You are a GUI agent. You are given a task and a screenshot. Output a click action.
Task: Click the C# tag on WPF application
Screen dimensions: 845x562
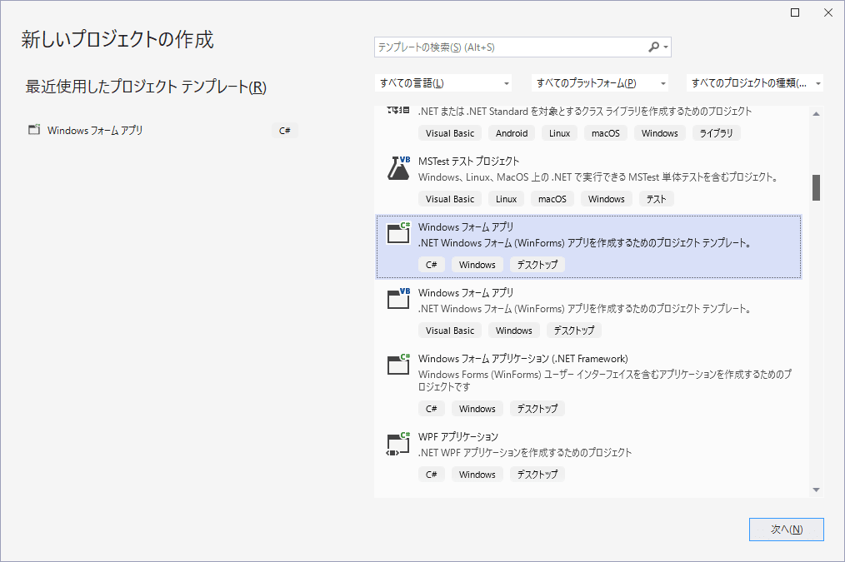tap(431, 475)
